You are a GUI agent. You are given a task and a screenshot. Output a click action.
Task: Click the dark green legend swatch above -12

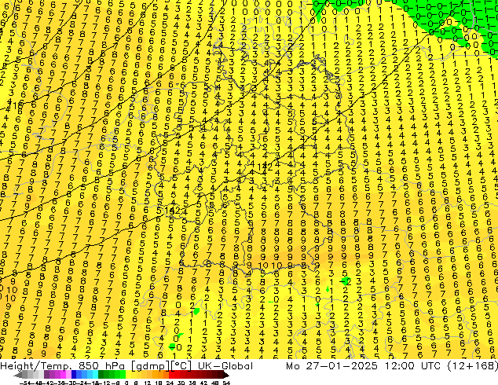click(101, 374)
